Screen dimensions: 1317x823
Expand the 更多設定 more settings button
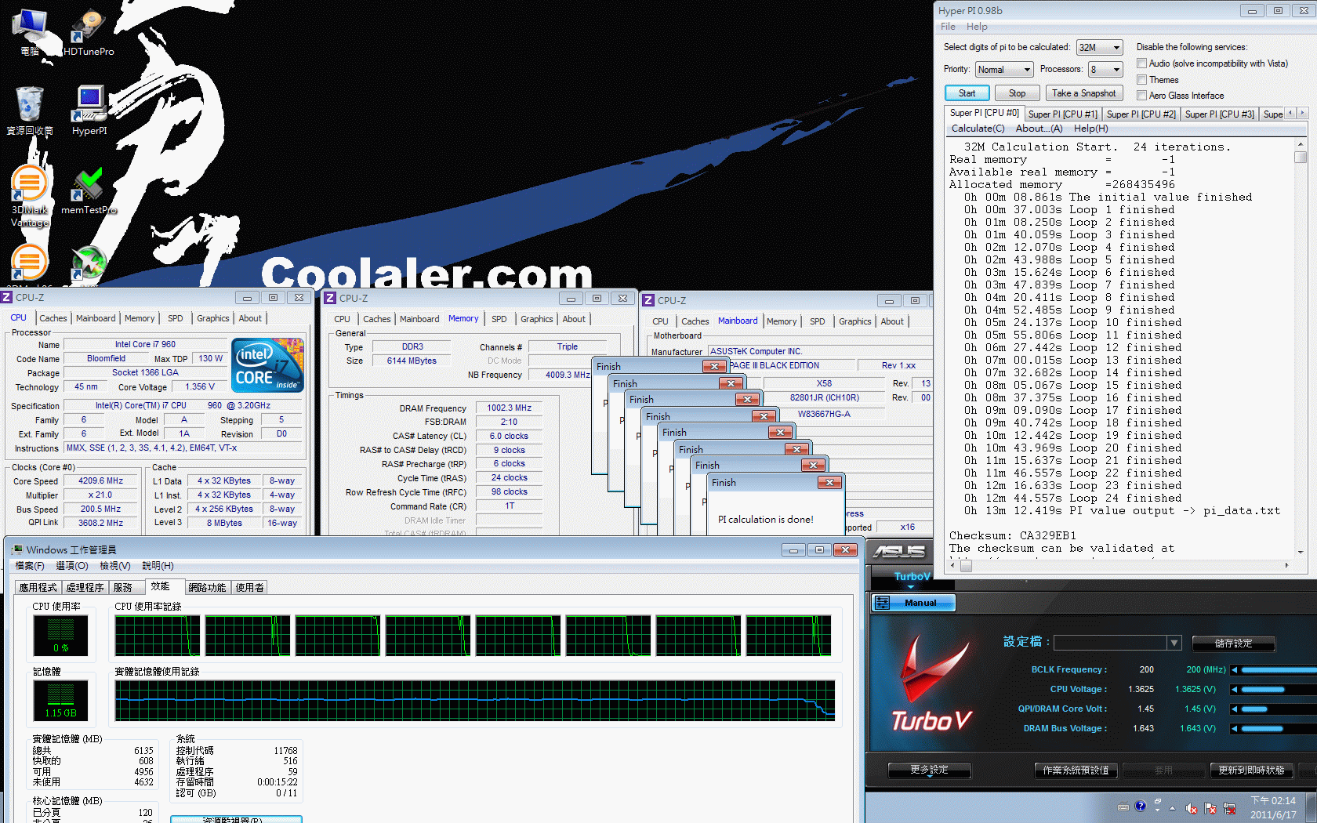(x=930, y=770)
